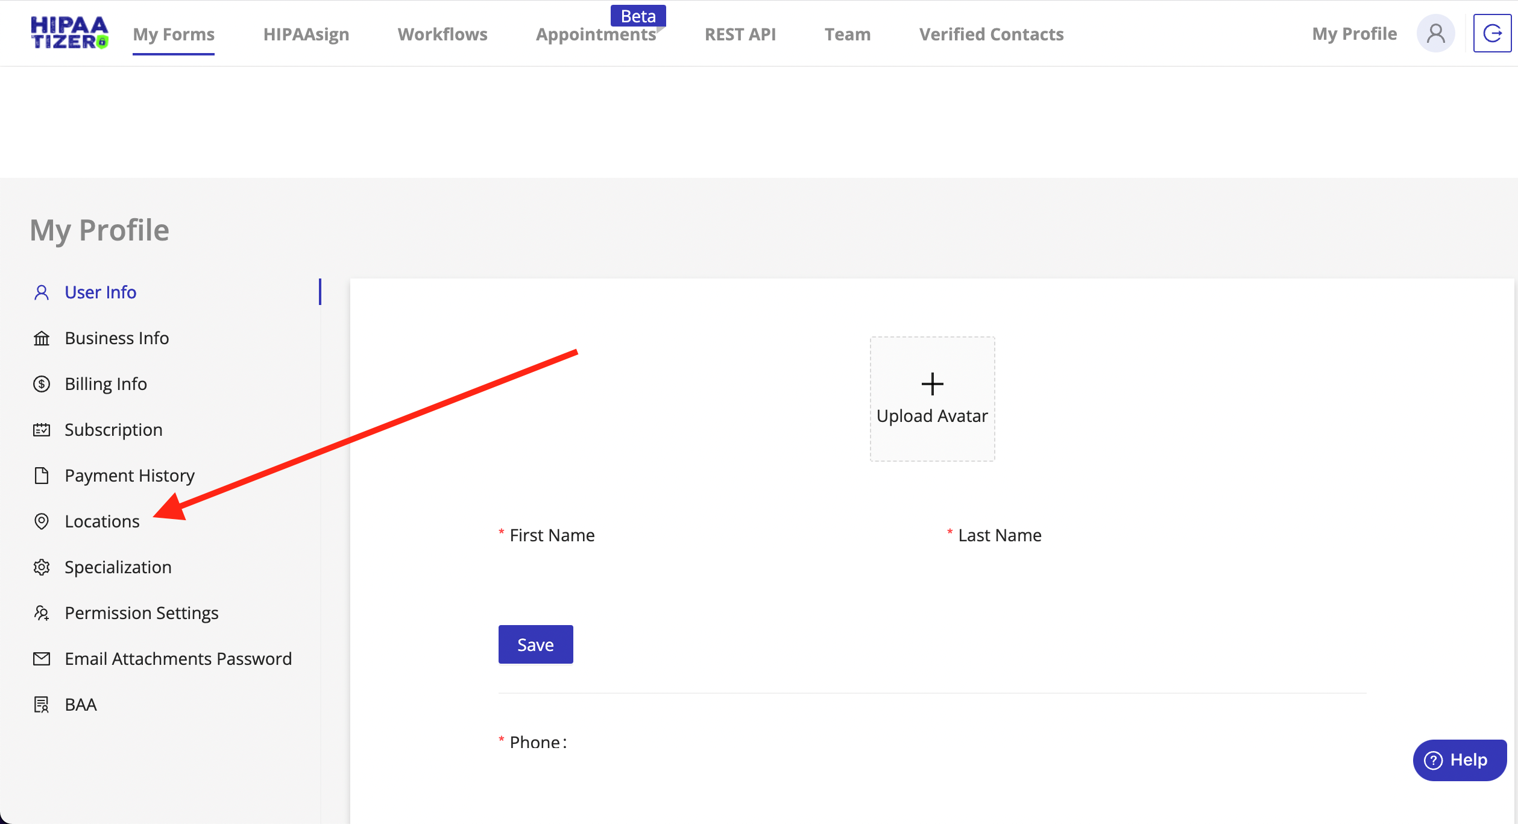Open the Help widget
Image resolution: width=1518 pixels, height=824 pixels.
1459,760
